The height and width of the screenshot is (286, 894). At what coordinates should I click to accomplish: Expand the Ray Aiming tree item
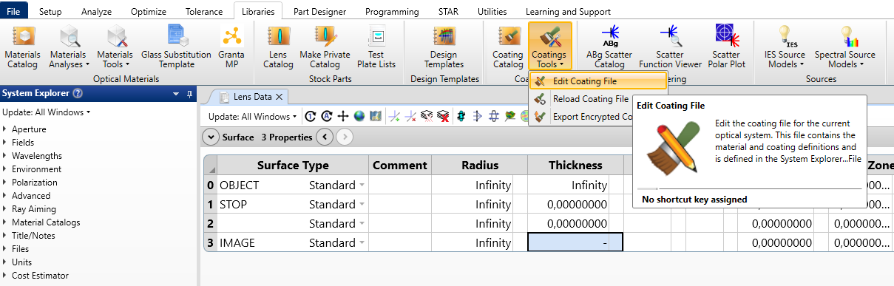point(5,209)
